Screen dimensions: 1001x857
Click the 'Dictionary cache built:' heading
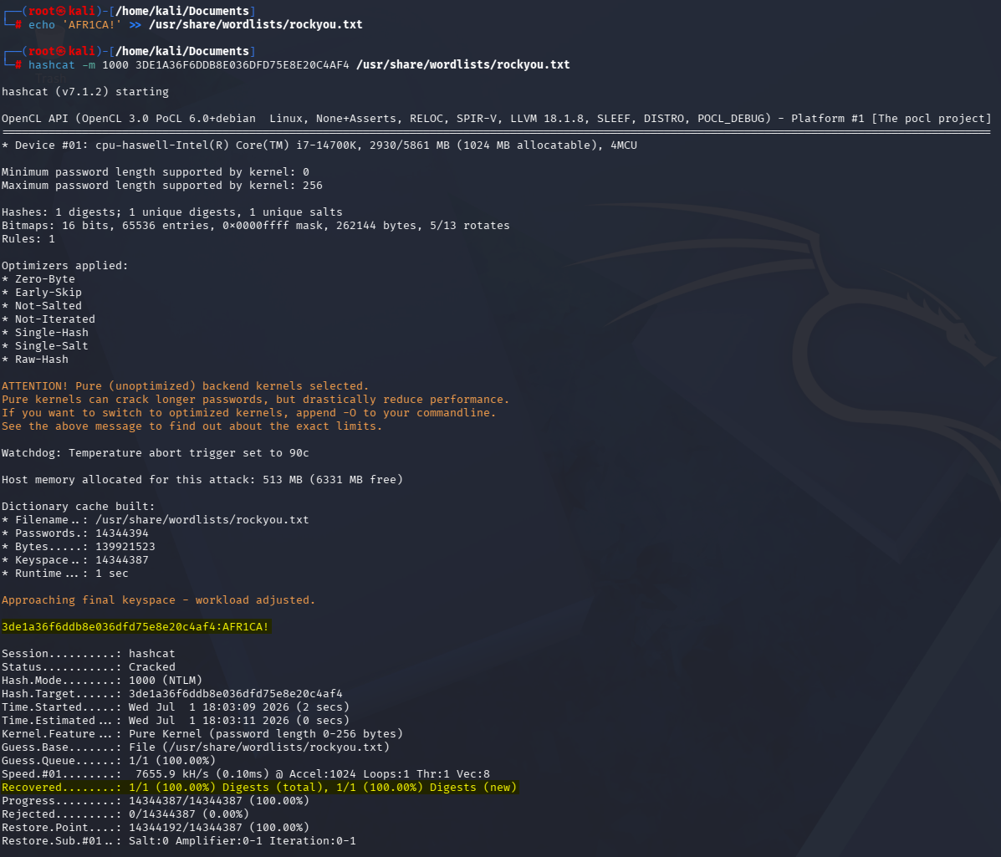click(78, 508)
